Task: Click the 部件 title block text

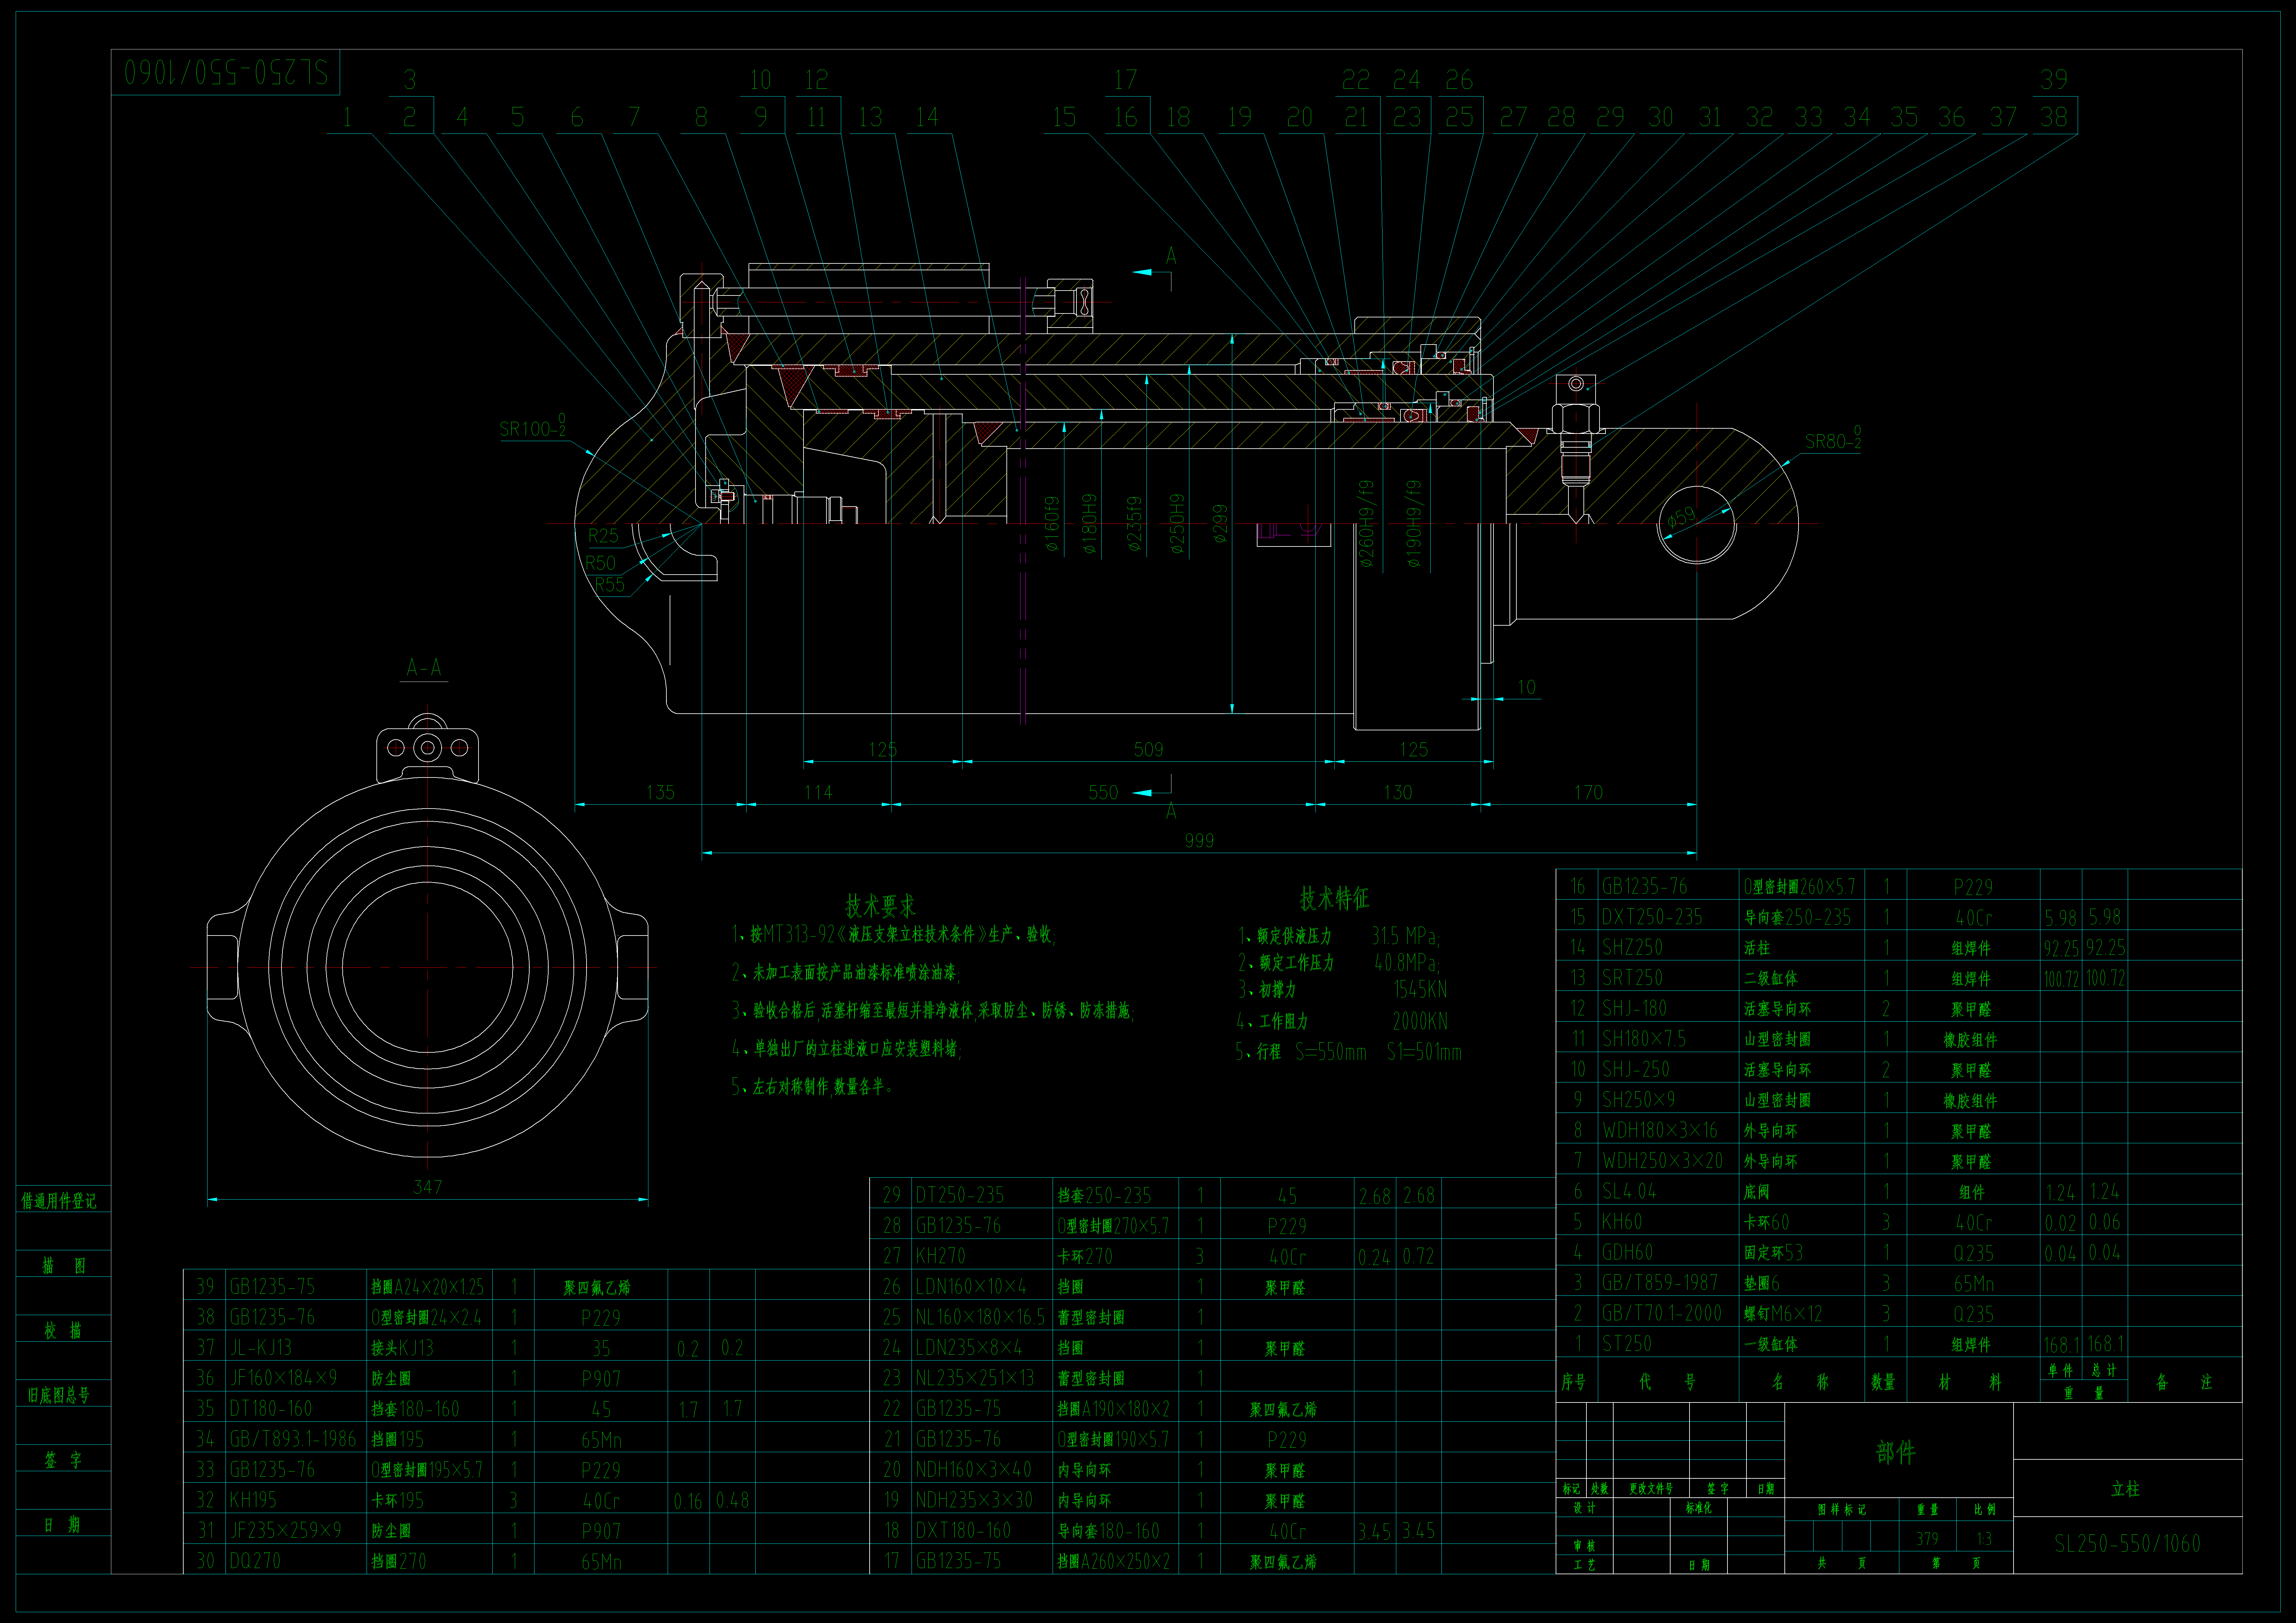Action: pos(1896,1452)
